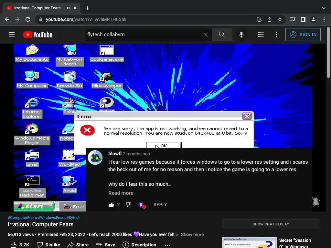
Task: Click the My Network Places icon in video
Action: pyautogui.click(x=69, y=55)
